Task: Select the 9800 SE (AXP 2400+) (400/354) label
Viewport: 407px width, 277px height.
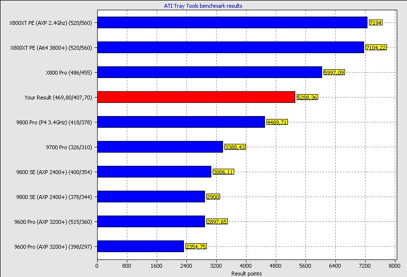Action: point(54,172)
